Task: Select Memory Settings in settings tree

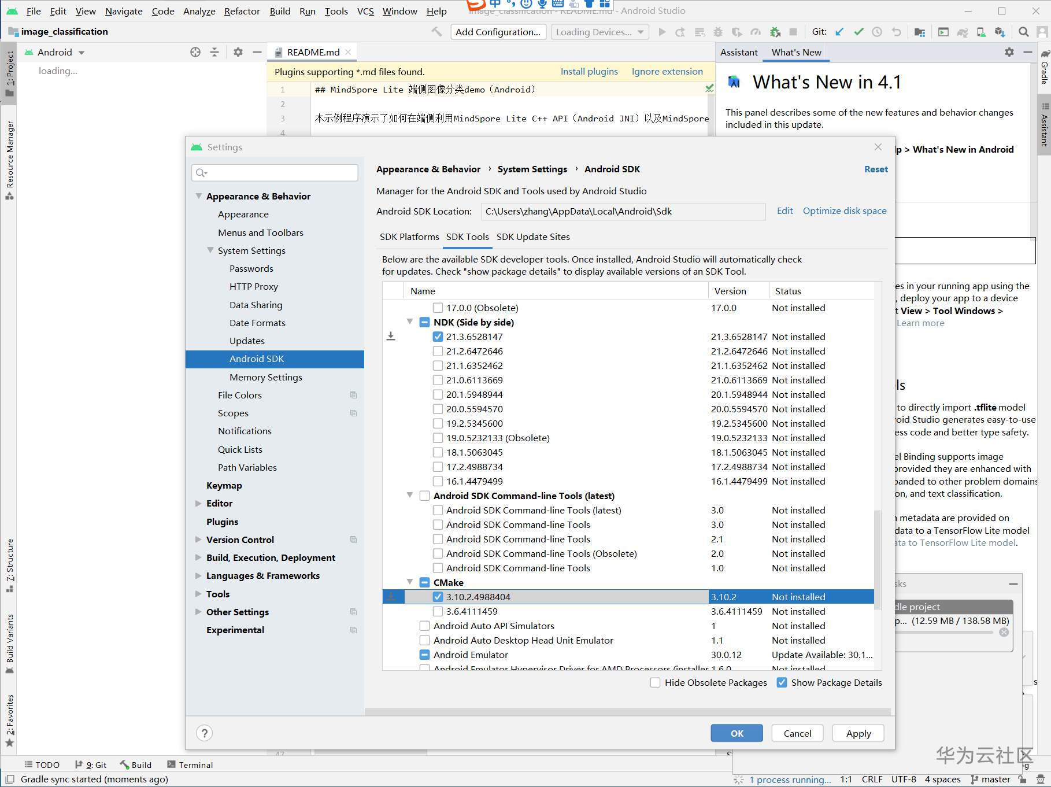Action: 266,377
